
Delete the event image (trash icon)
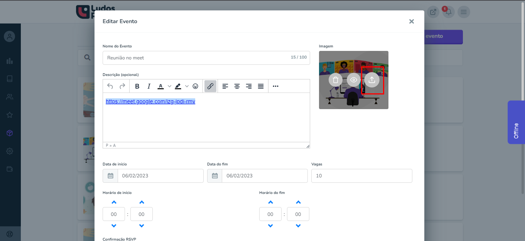336,80
